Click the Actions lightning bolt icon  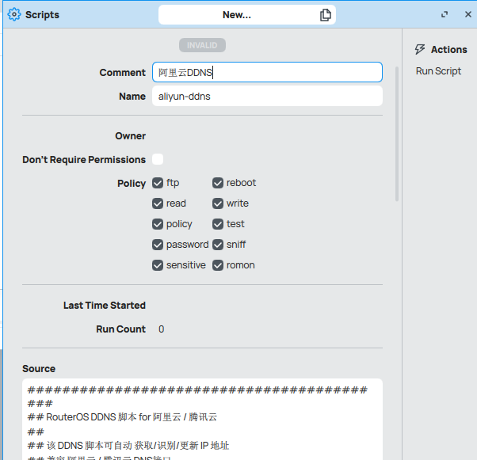(420, 49)
